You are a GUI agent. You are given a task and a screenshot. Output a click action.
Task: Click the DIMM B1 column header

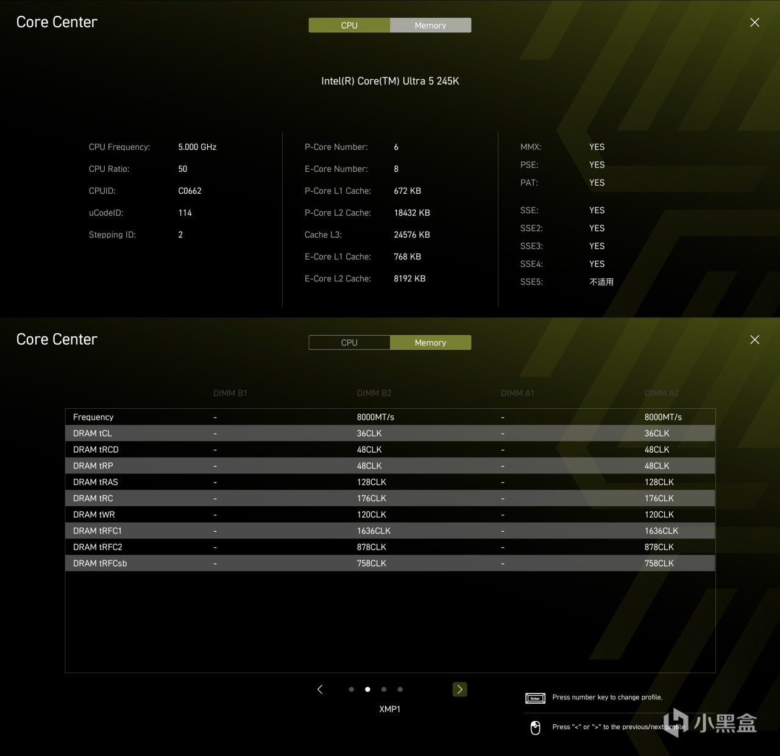230,393
